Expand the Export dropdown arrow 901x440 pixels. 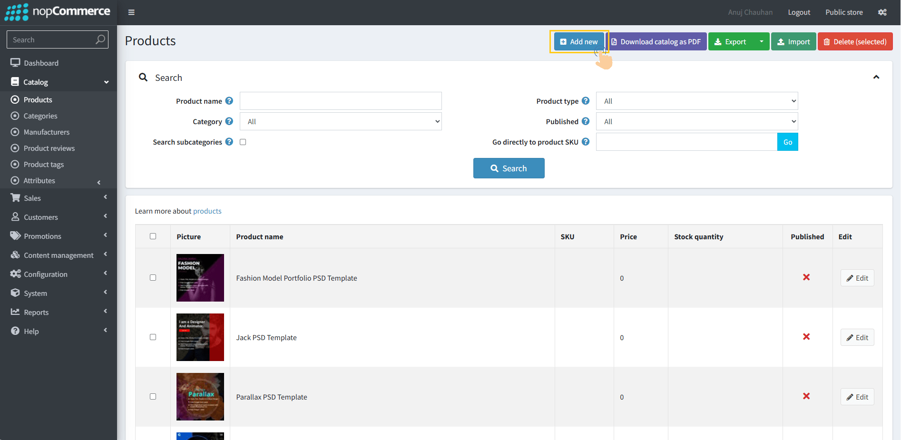pos(761,42)
